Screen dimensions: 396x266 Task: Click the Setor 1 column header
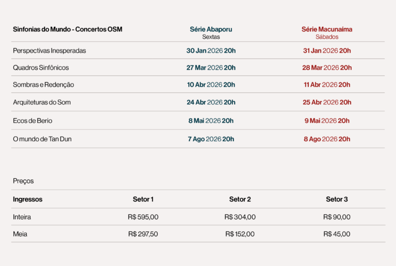(x=143, y=199)
